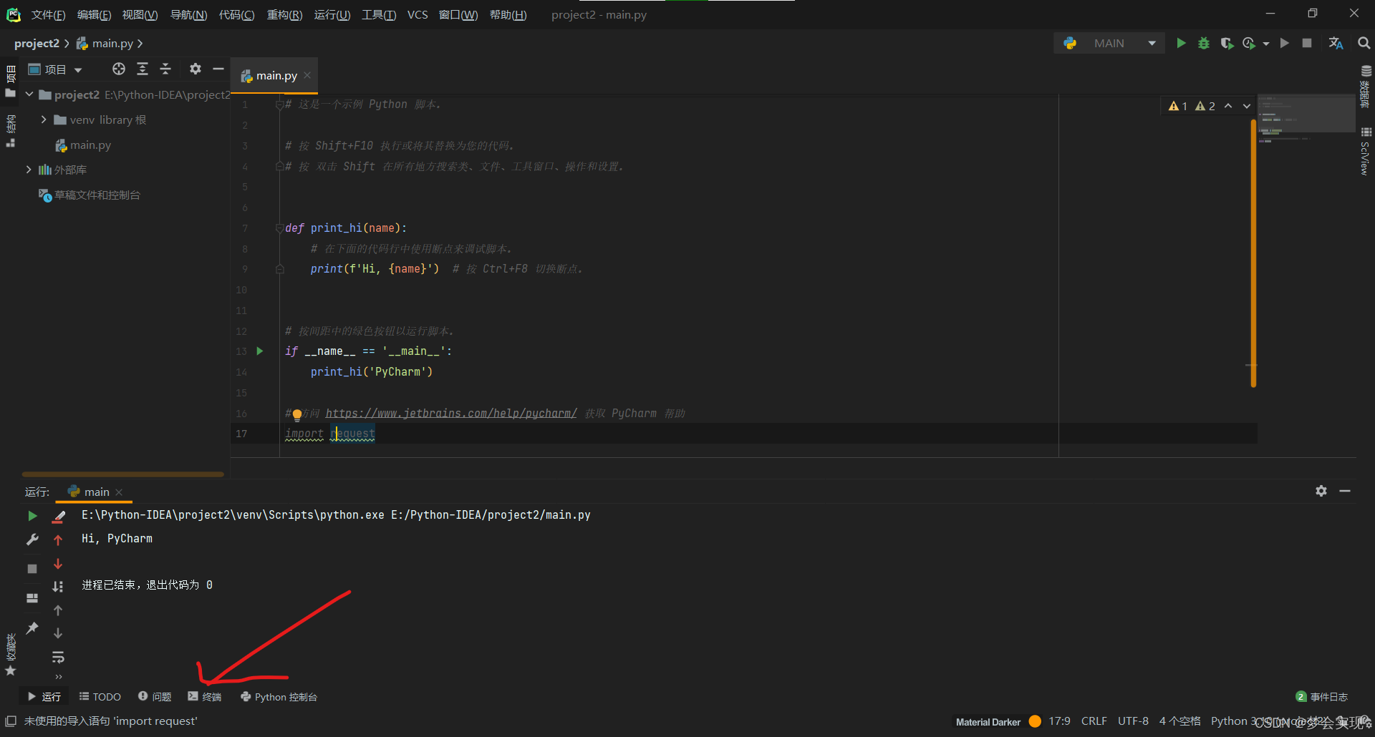Screen dimensions: 1375x737
Task: Open run panel settings gear
Action: click(1321, 491)
